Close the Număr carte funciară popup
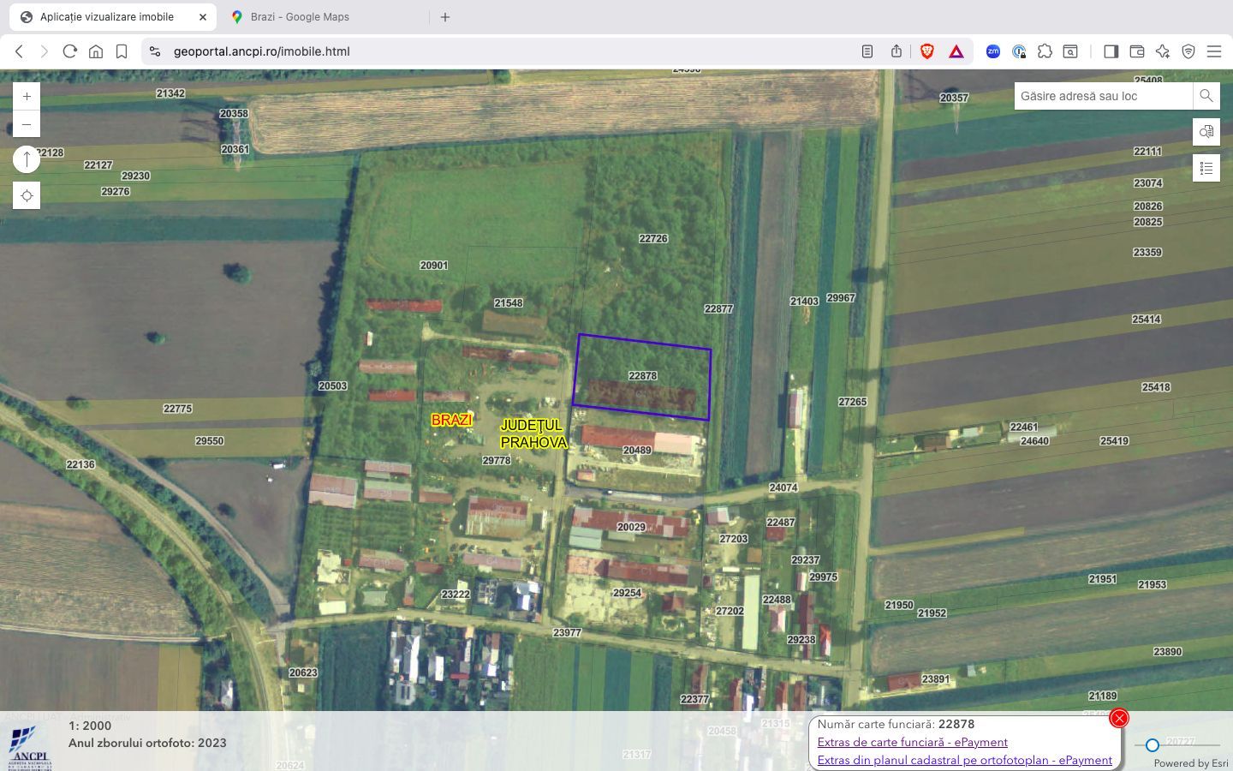Viewport: 1233px width, 771px height. tap(1119, 718)
